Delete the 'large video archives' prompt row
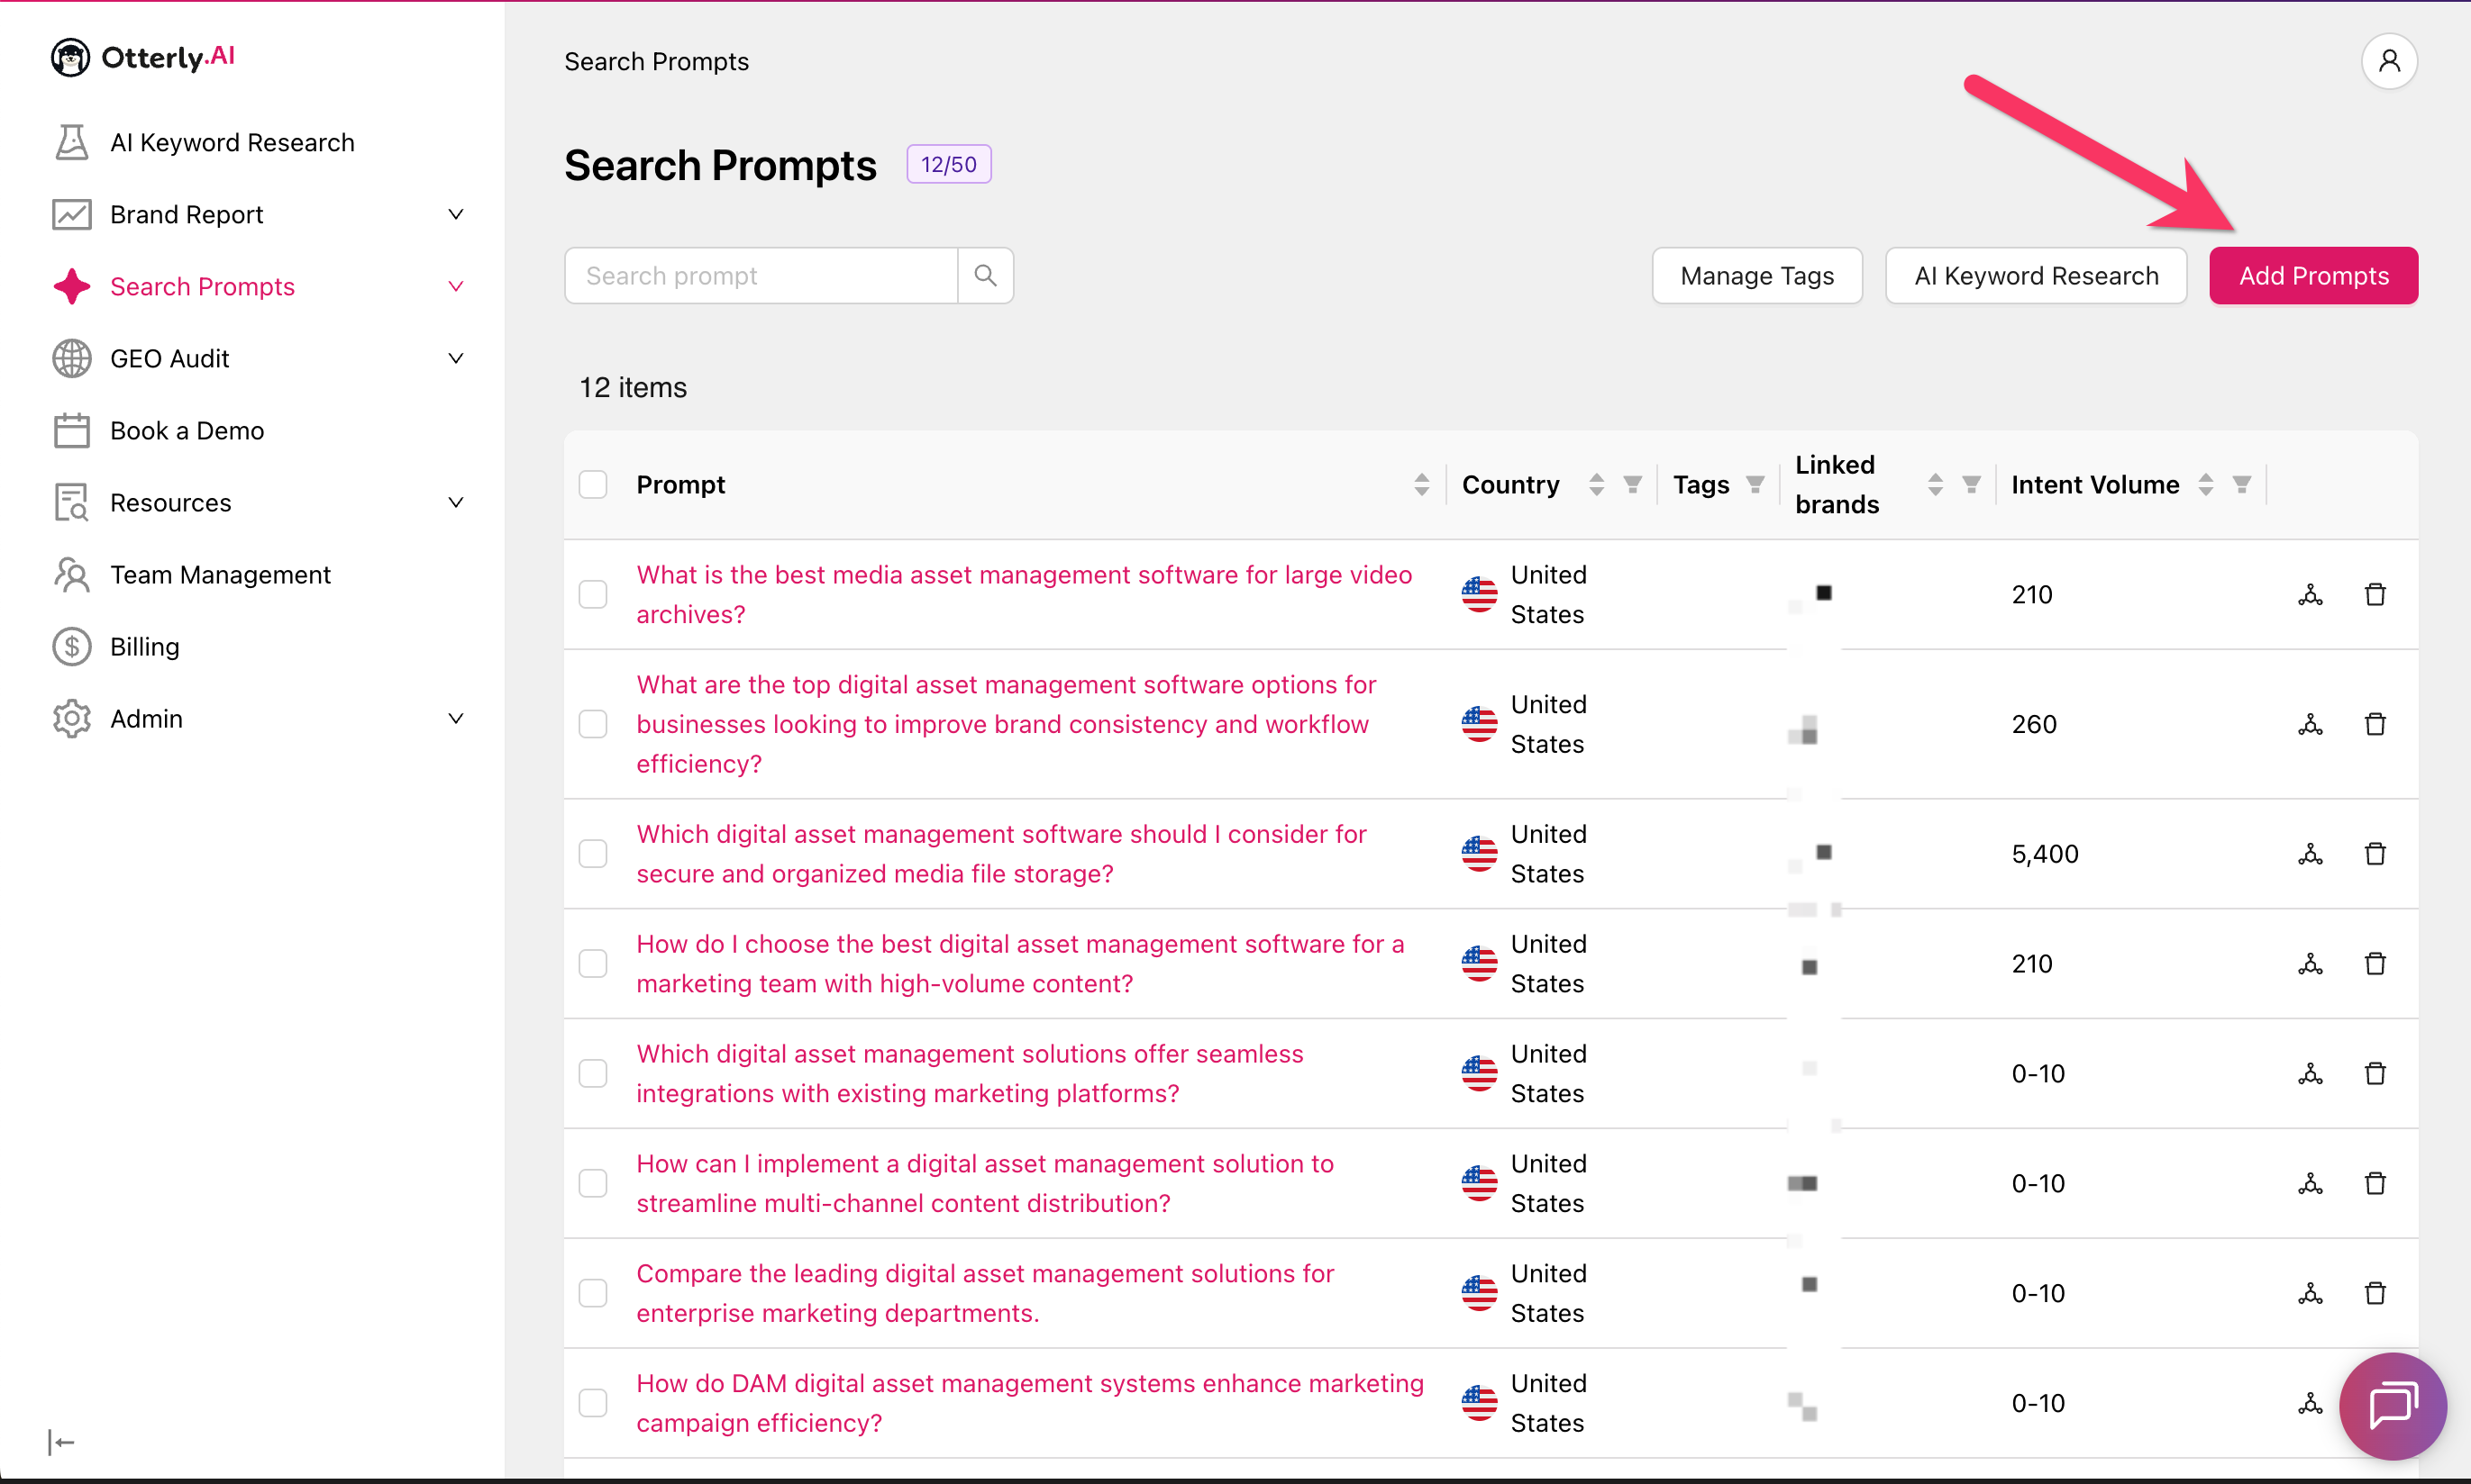 (2374, 595)
